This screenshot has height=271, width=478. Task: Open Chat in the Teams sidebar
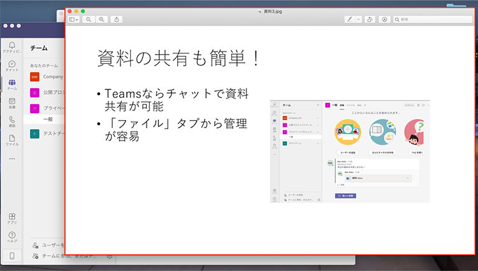[12, 66]
